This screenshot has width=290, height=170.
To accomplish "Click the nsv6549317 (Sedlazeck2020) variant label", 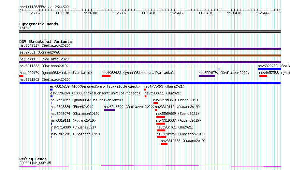I will click(x=45, y=45).
